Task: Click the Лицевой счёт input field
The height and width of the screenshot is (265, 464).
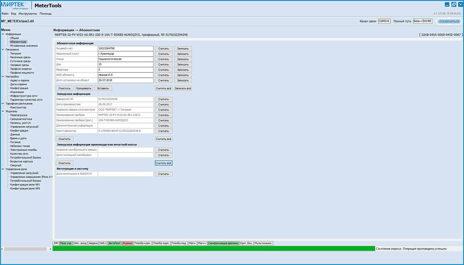Action: (126, 49)
